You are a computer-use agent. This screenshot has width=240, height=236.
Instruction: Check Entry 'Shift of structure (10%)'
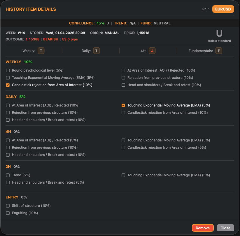pyautogui.click(x=8, y=206)
